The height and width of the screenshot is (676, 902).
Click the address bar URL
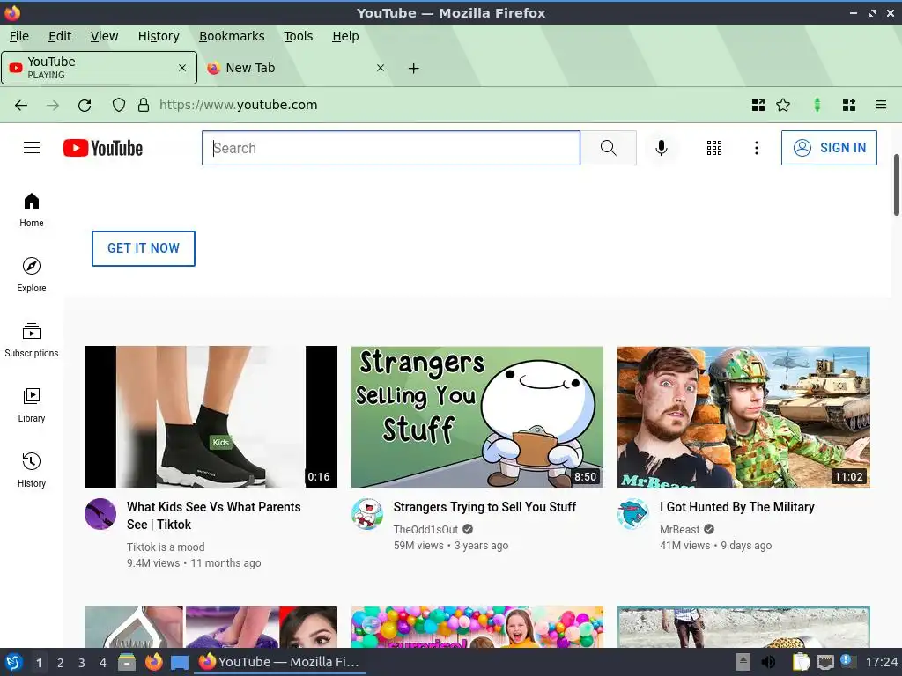coord(238,105)
